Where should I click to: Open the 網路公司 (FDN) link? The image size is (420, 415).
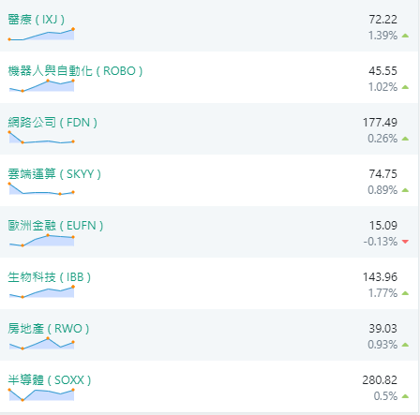[52, 123]
